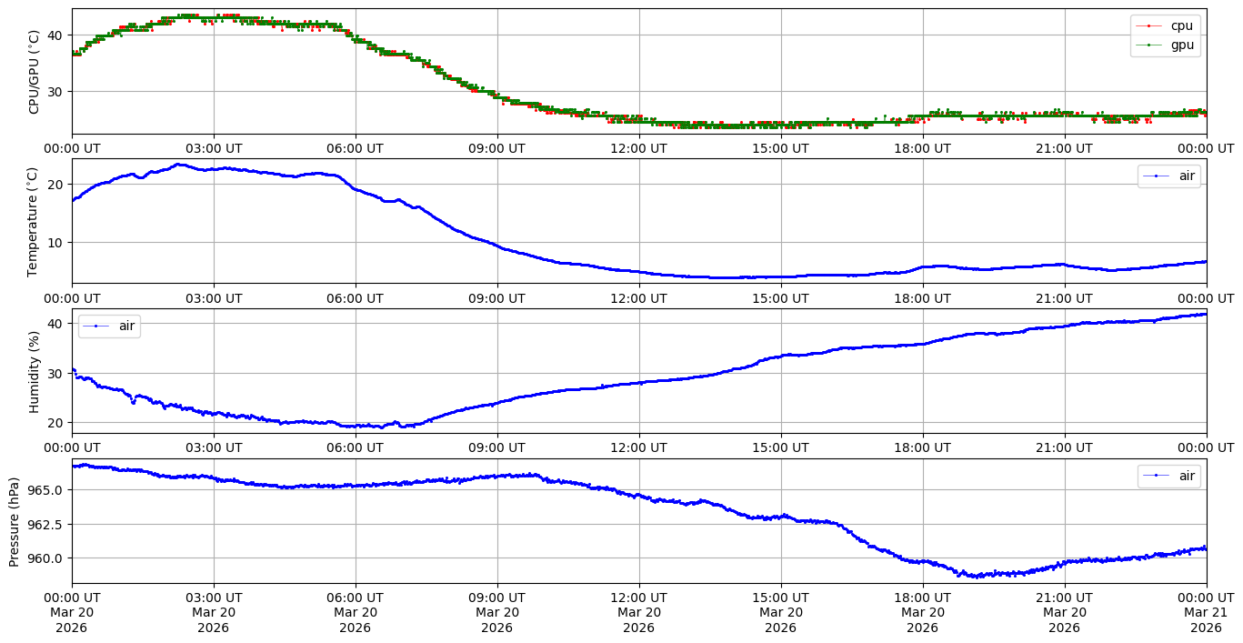The image size is (1243, 643).
Task: Click the Temperature (°C) y-axis label
Action: pos(35,221)
